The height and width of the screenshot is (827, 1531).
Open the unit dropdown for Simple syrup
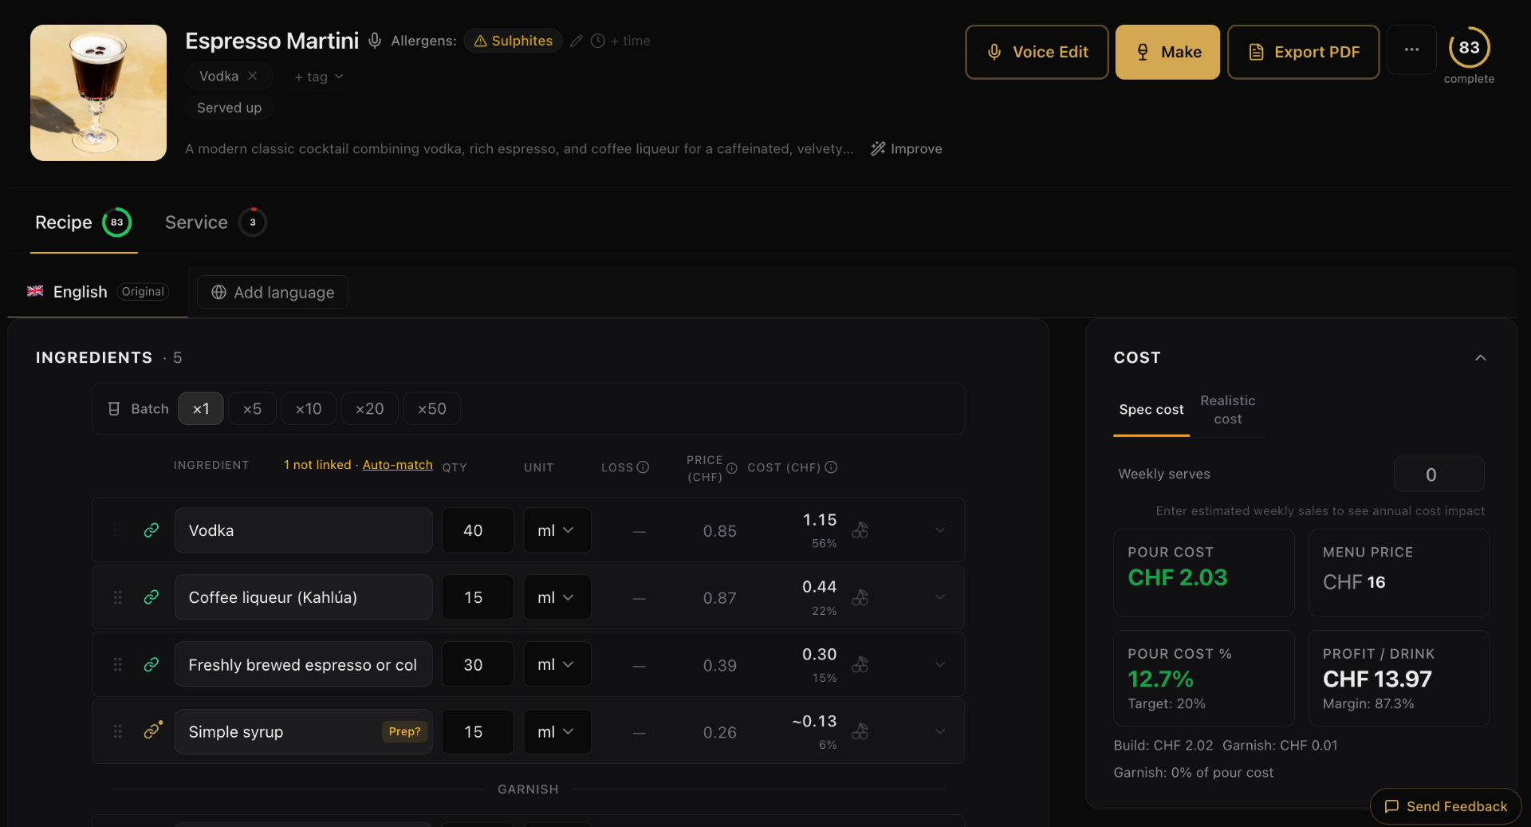(x=557, y=731)
